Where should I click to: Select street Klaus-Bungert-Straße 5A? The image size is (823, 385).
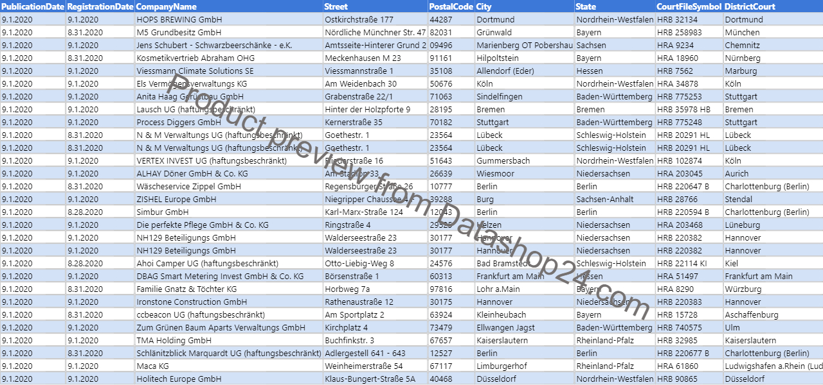[375, 379]
